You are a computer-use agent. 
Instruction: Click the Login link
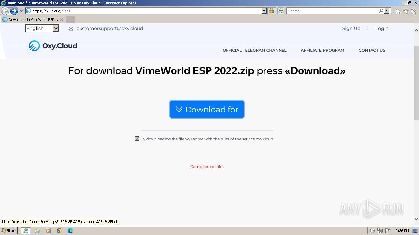tap(382, 28)
